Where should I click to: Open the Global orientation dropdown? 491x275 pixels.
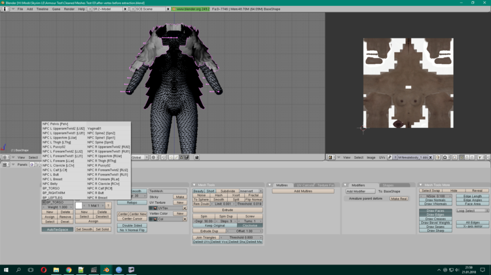pyautogui.click(x=139, y=157)
